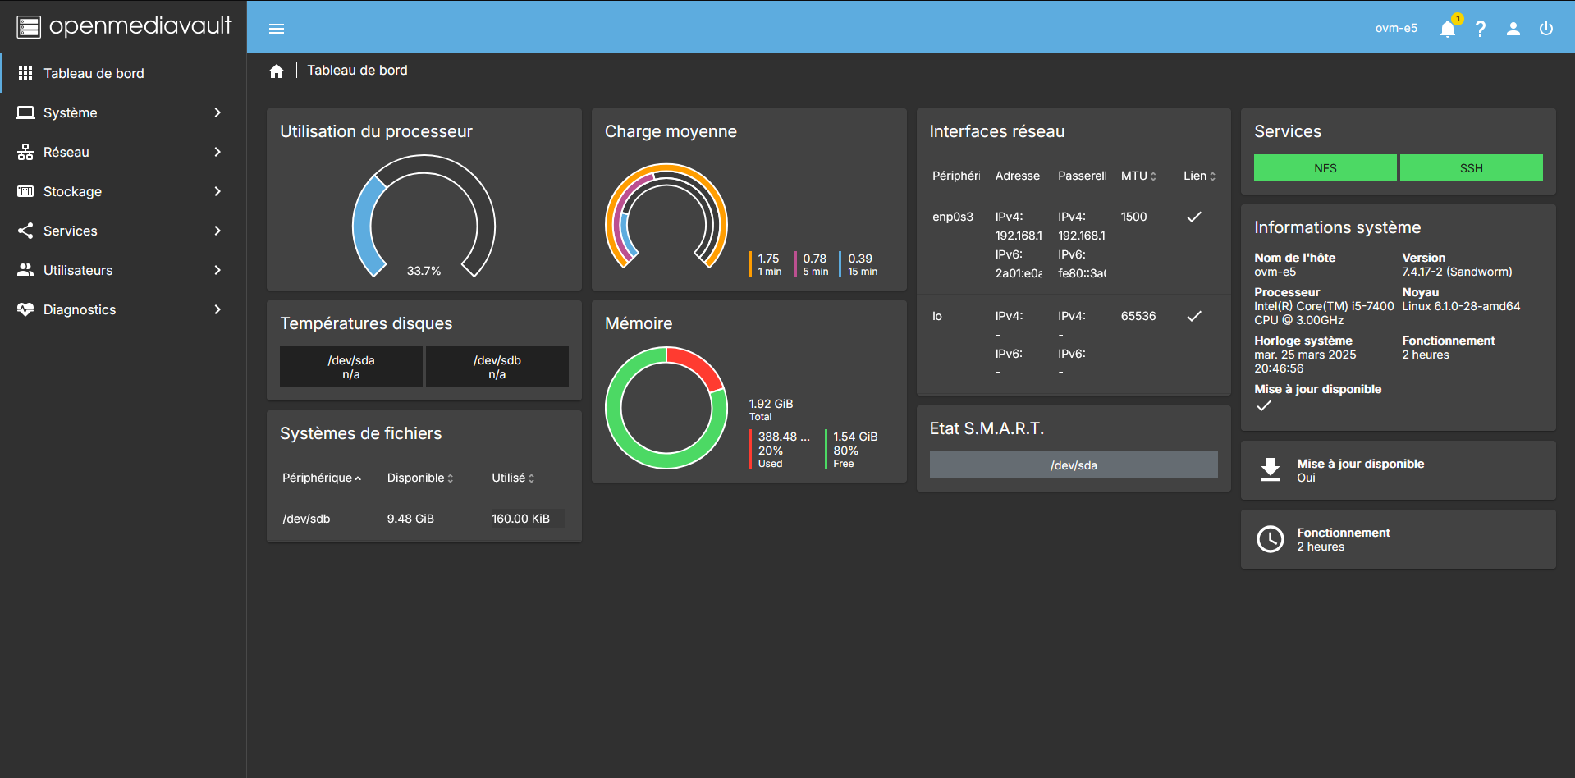Open the user account icon menu

point(1513,29)
